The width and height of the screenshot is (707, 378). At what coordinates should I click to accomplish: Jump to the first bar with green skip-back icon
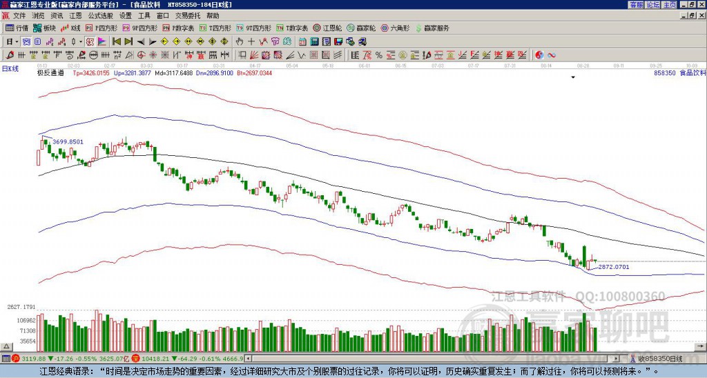(116, 42)
